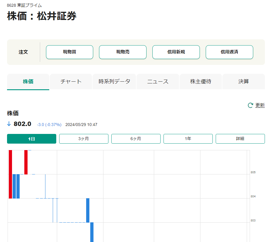Select the 1日 chart range
The image size is (274, 242).
pyautogui.click(x=32, y=139)
